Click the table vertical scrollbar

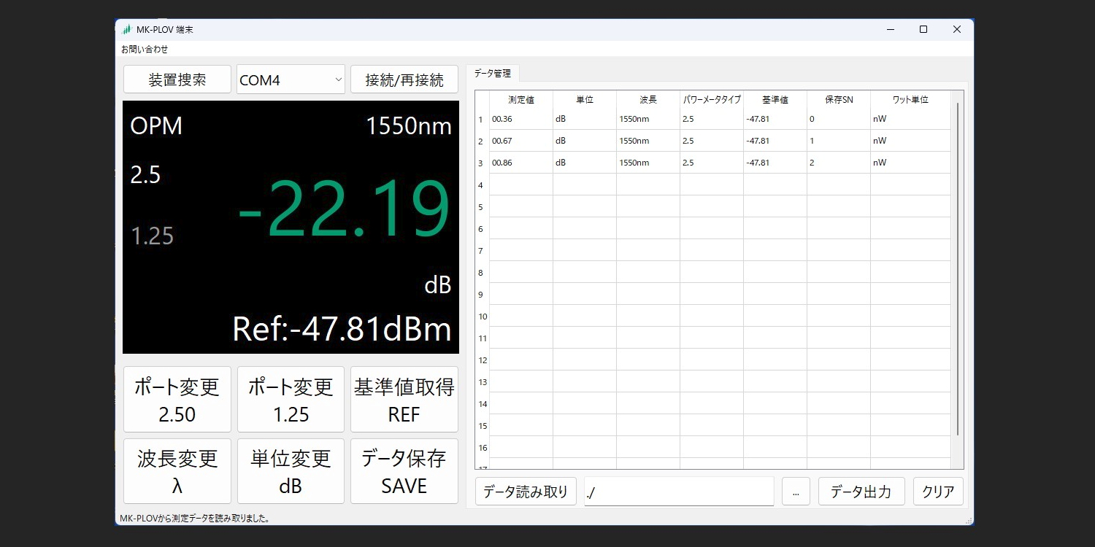(958, 270)
